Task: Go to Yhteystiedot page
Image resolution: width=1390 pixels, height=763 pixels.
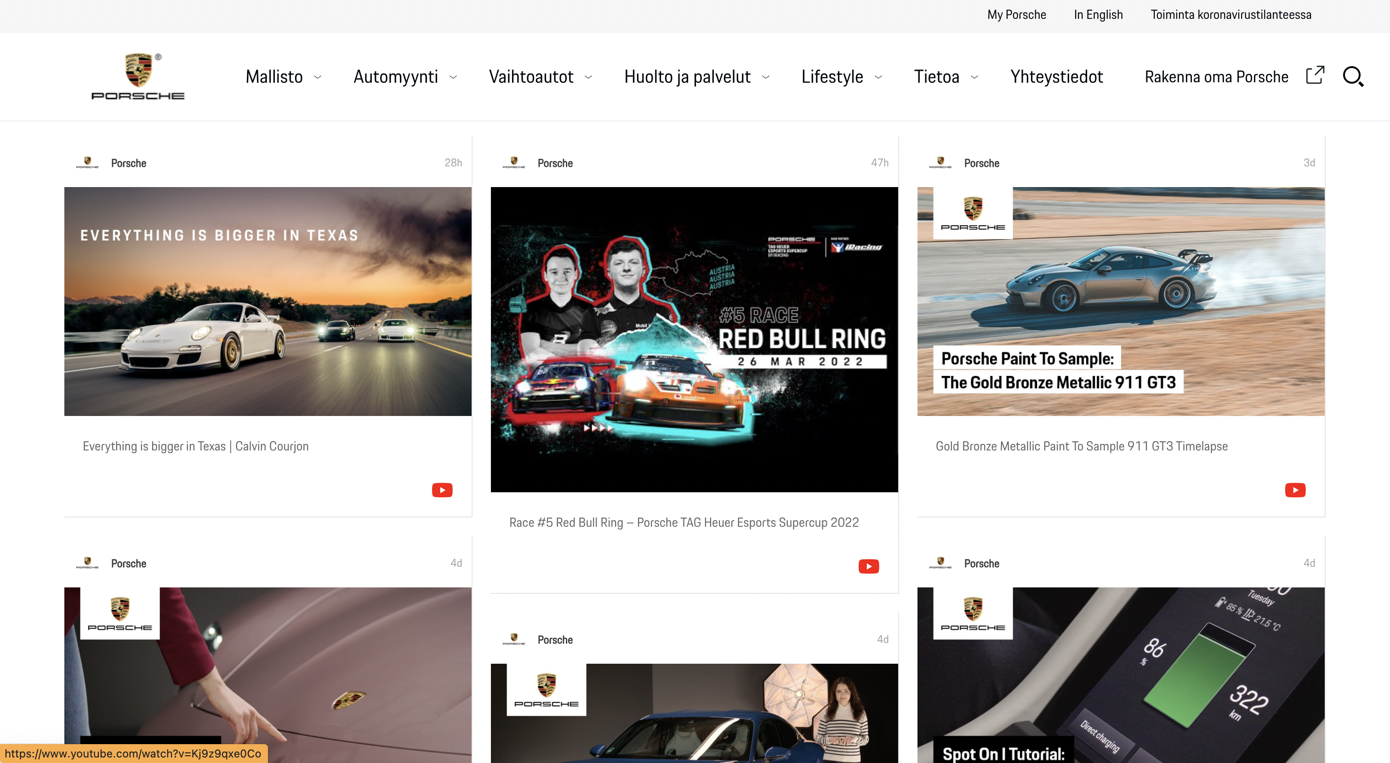Action: (x=1057, y=77)
